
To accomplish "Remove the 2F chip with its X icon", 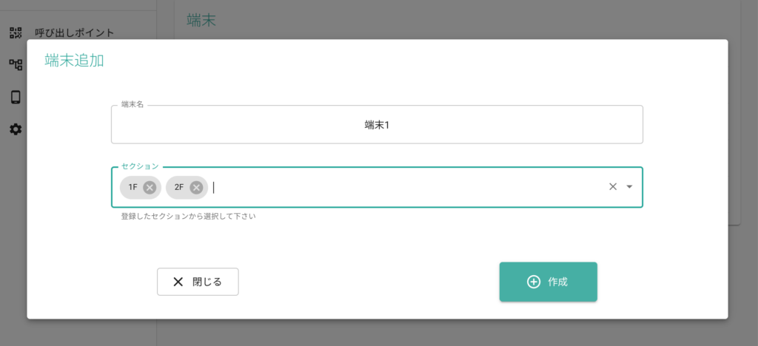I will (x=195, y=187).
